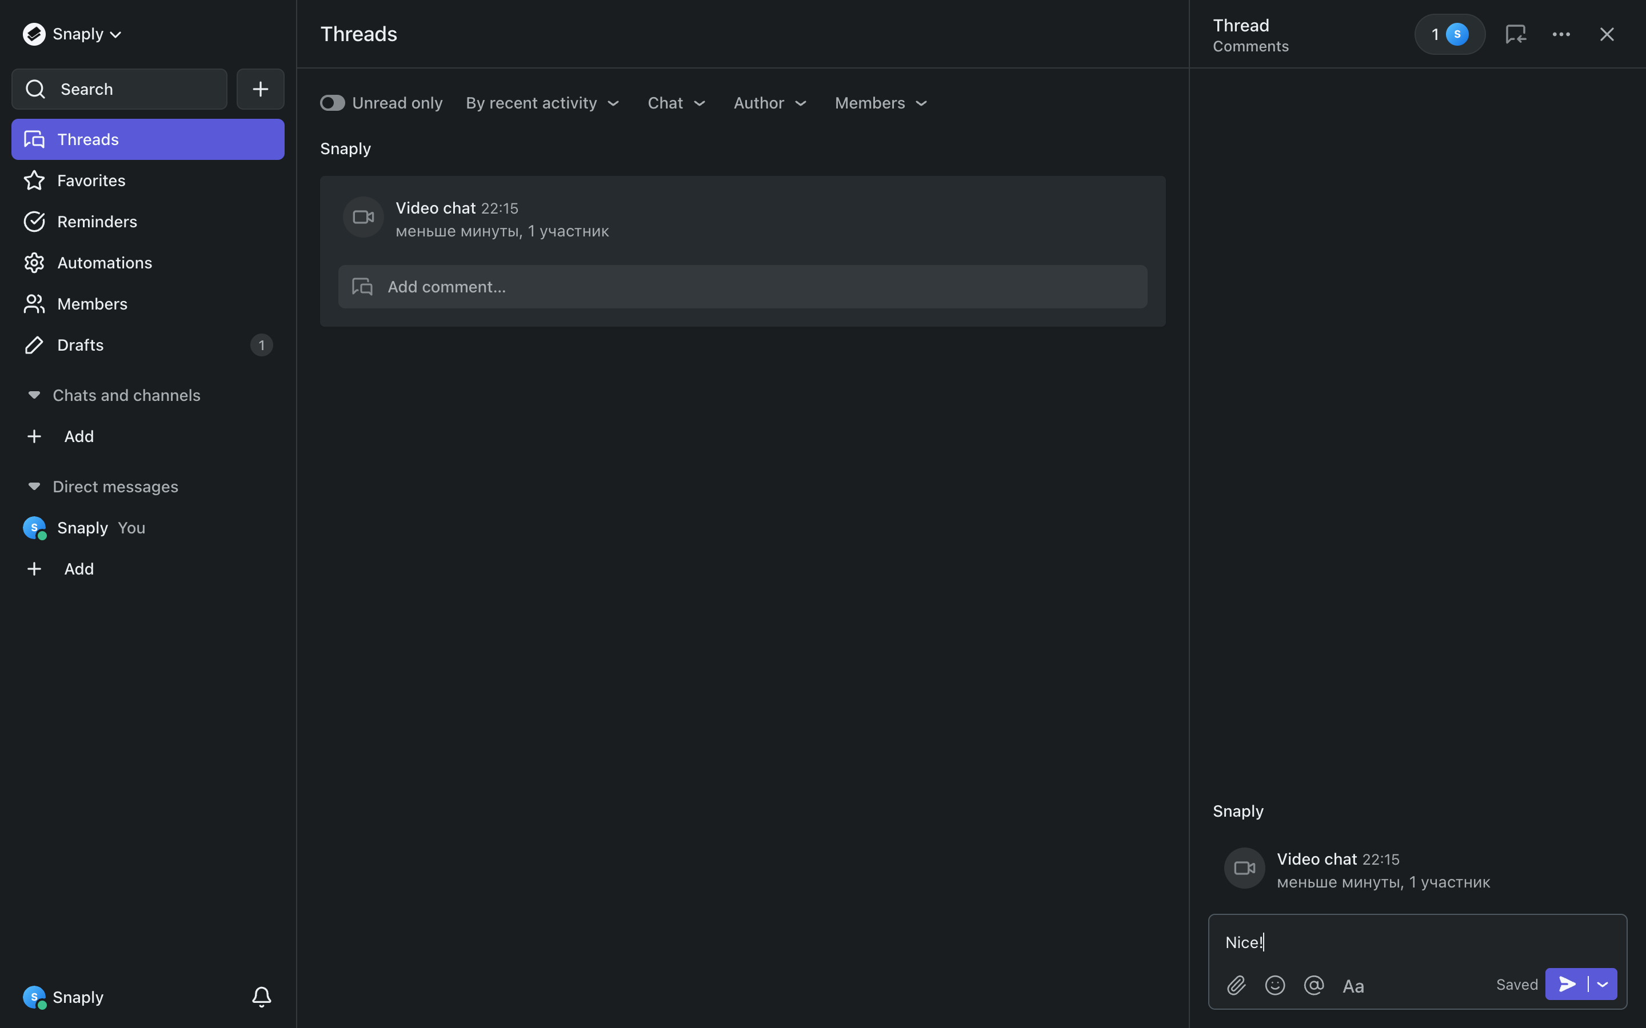
Task: Open the Chat filter dropdown
Action: point(676,103)
